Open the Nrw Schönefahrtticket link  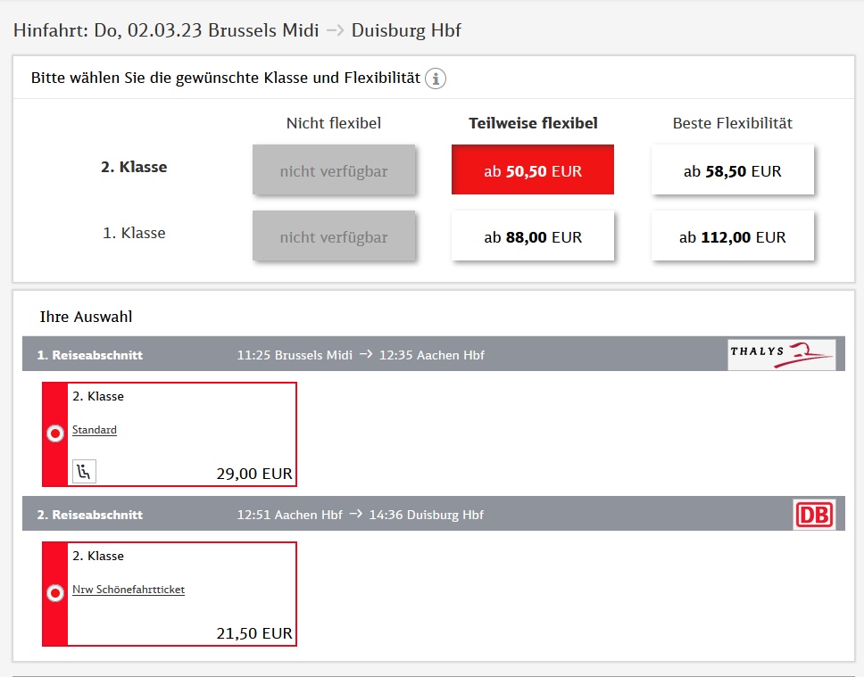pos(129,590)
